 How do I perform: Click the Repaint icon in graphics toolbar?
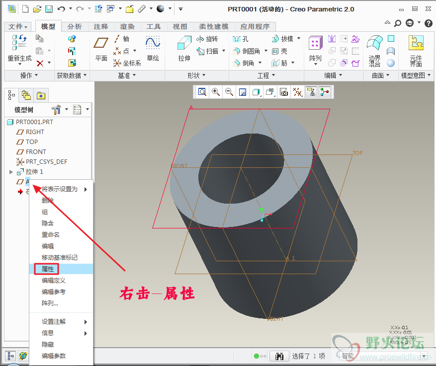[x=243, y=92]
